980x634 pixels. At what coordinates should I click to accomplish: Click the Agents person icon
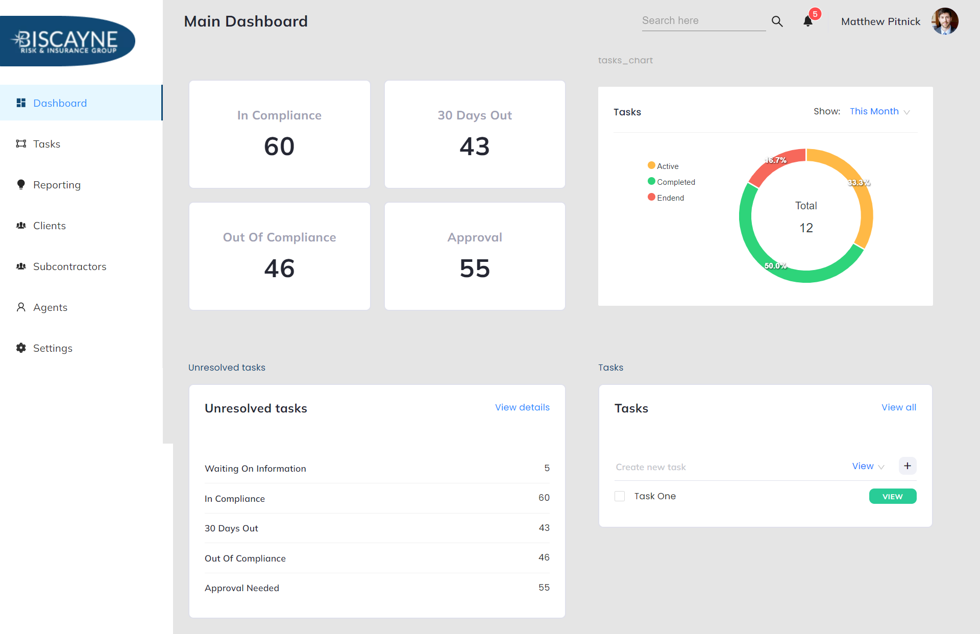(x=21, y=307)
